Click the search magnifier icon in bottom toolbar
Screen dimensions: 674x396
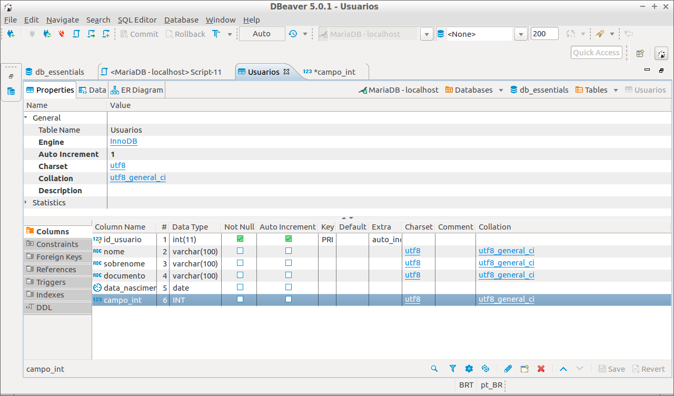pyautogui.click(x=434, y=369)
